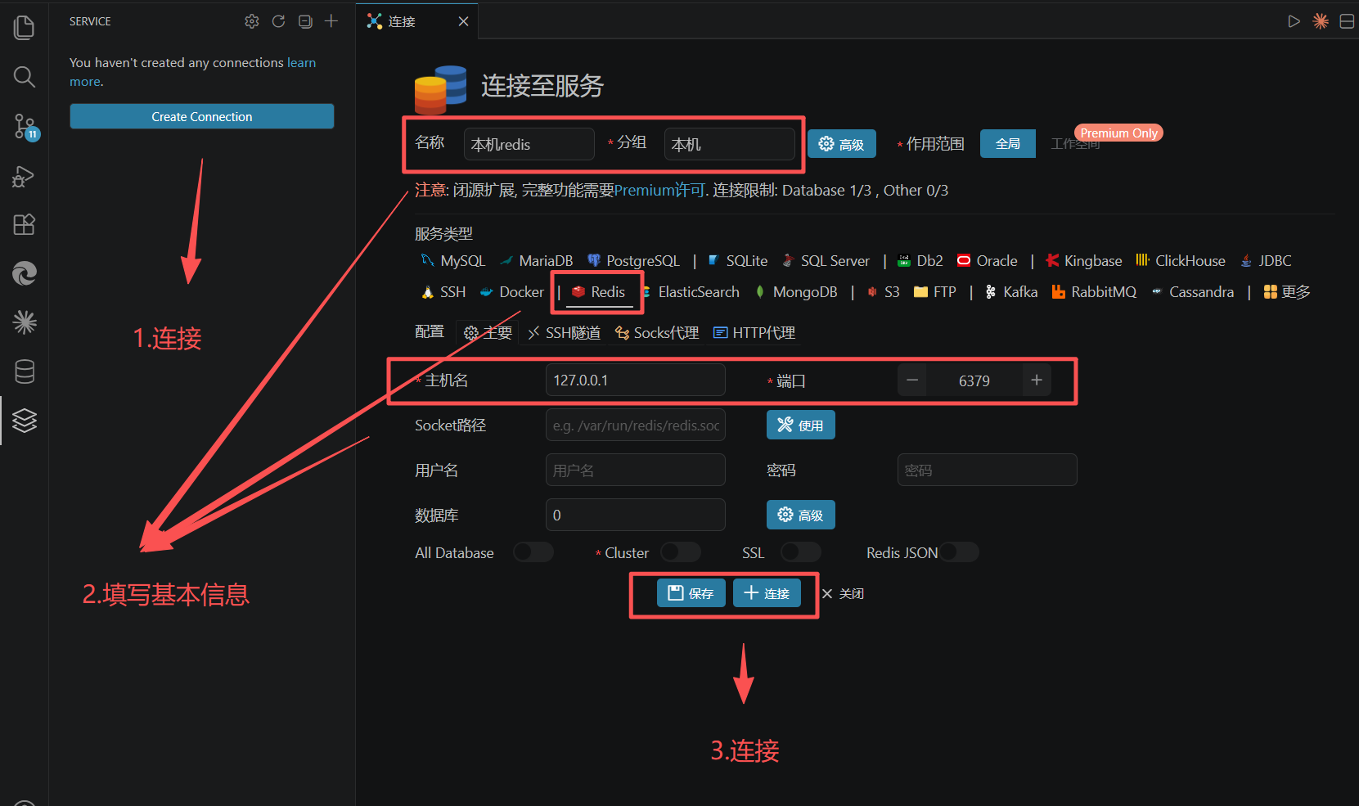Switch to the HTTP代理 config tab
The image size is (1359, 806).
[754, 333]
